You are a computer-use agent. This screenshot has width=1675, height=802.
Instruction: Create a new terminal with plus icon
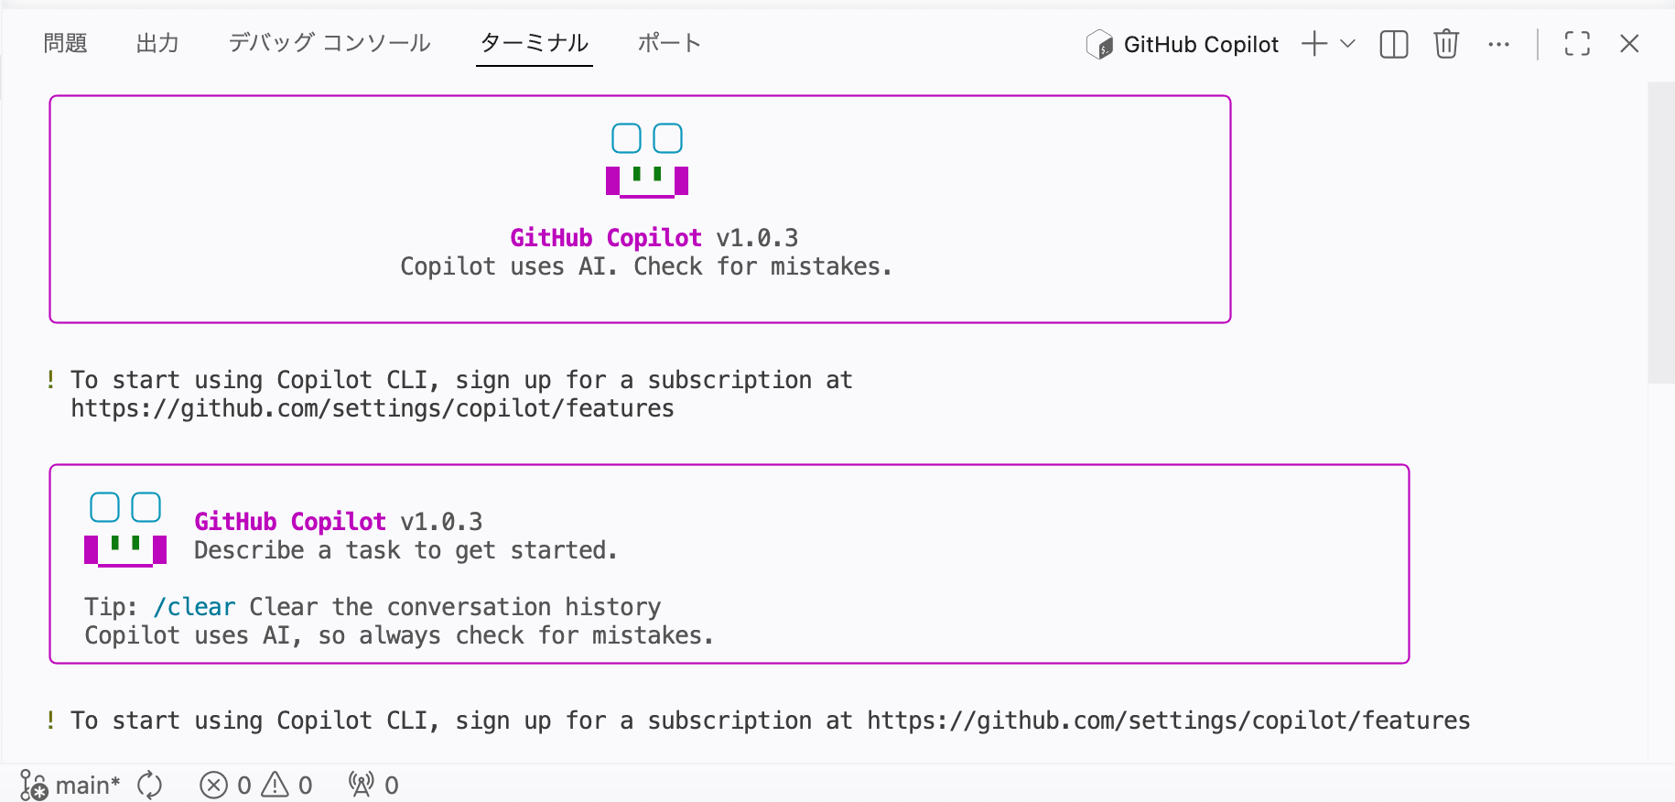pos(1314,44)
